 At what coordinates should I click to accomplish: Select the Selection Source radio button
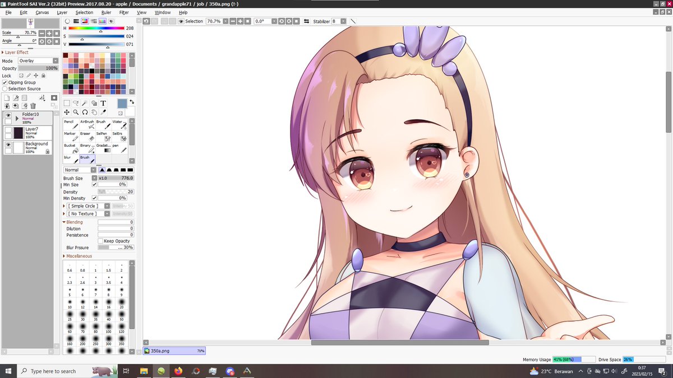point(5,88)
